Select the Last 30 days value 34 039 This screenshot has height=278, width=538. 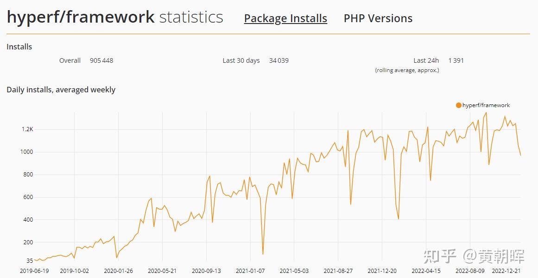[278, 60]
